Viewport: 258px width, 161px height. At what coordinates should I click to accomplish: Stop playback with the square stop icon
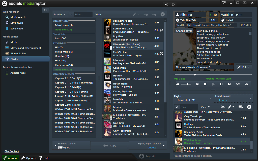click(x=205, y=84)
